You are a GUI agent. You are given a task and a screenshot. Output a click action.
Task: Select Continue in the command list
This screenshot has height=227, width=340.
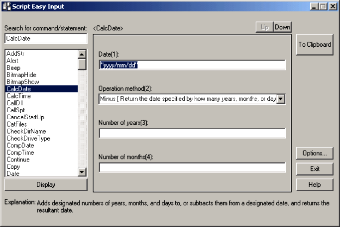pyautogui.click(x=41, y=159)
